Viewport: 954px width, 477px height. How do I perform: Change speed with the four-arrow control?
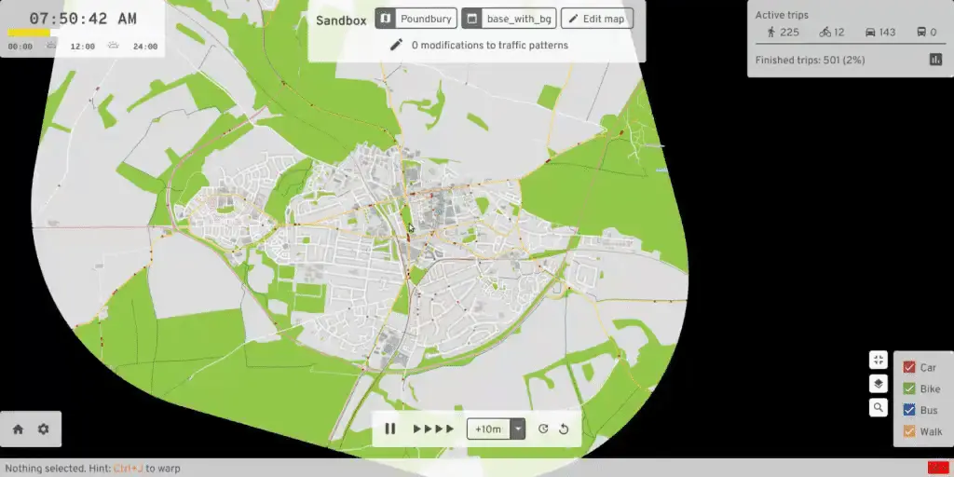click(x=433, y=429)
